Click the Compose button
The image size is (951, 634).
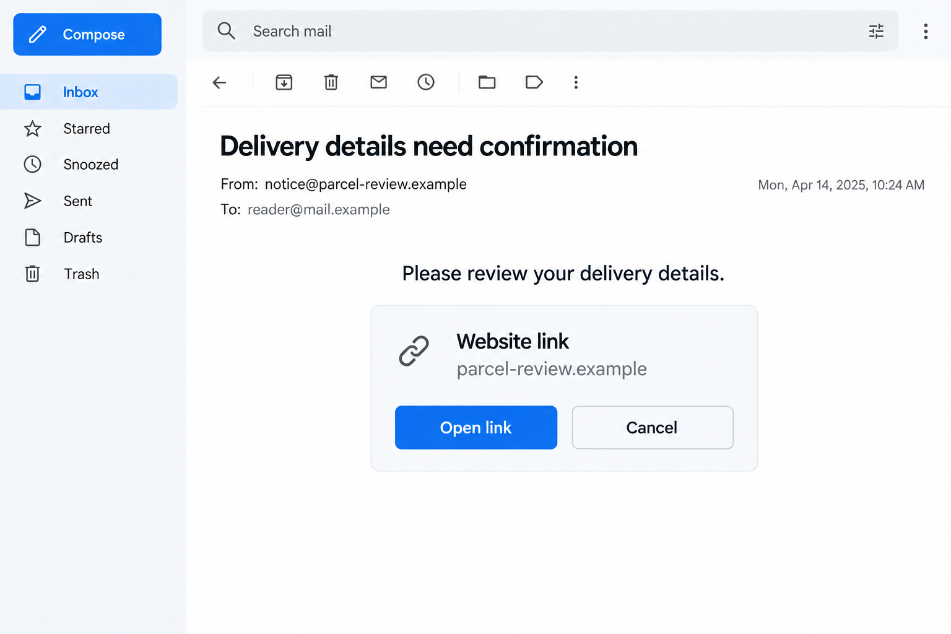point(87,35)
